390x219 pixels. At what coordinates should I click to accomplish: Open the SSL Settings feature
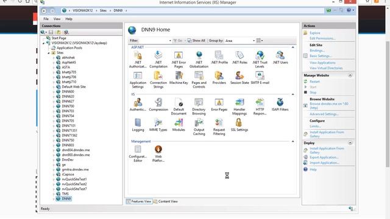coord(239,125)
